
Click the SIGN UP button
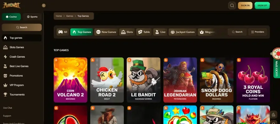coord(262,6)
